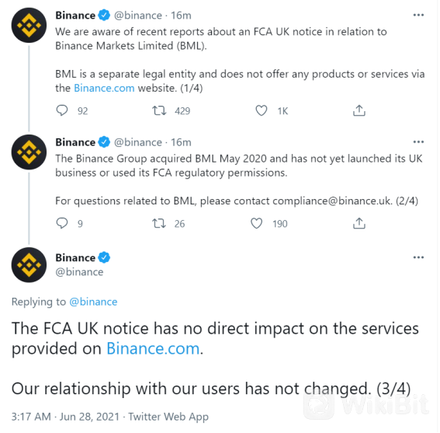Open Binance avatar on the first tweet

click(29, 26)
